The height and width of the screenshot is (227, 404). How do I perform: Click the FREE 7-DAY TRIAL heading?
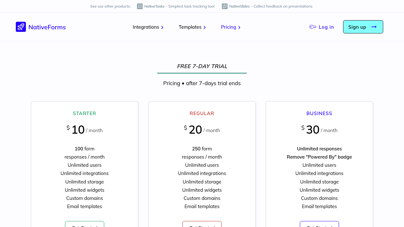click(202, 66)
